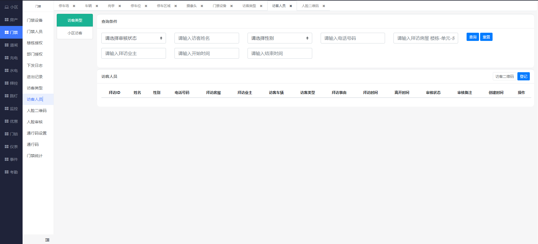Close the 摄像头 tab

[202, 6]
